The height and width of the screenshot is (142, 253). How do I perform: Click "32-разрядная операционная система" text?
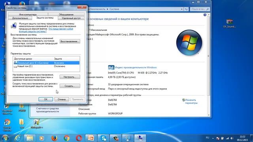128,84
